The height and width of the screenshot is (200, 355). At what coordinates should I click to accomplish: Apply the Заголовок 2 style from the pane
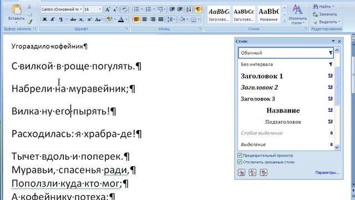coord(286,87)
